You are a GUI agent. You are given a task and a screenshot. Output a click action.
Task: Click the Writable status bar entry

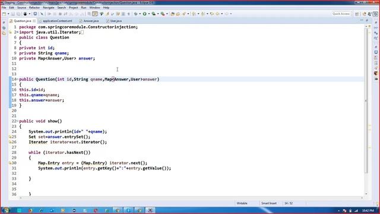242,203
